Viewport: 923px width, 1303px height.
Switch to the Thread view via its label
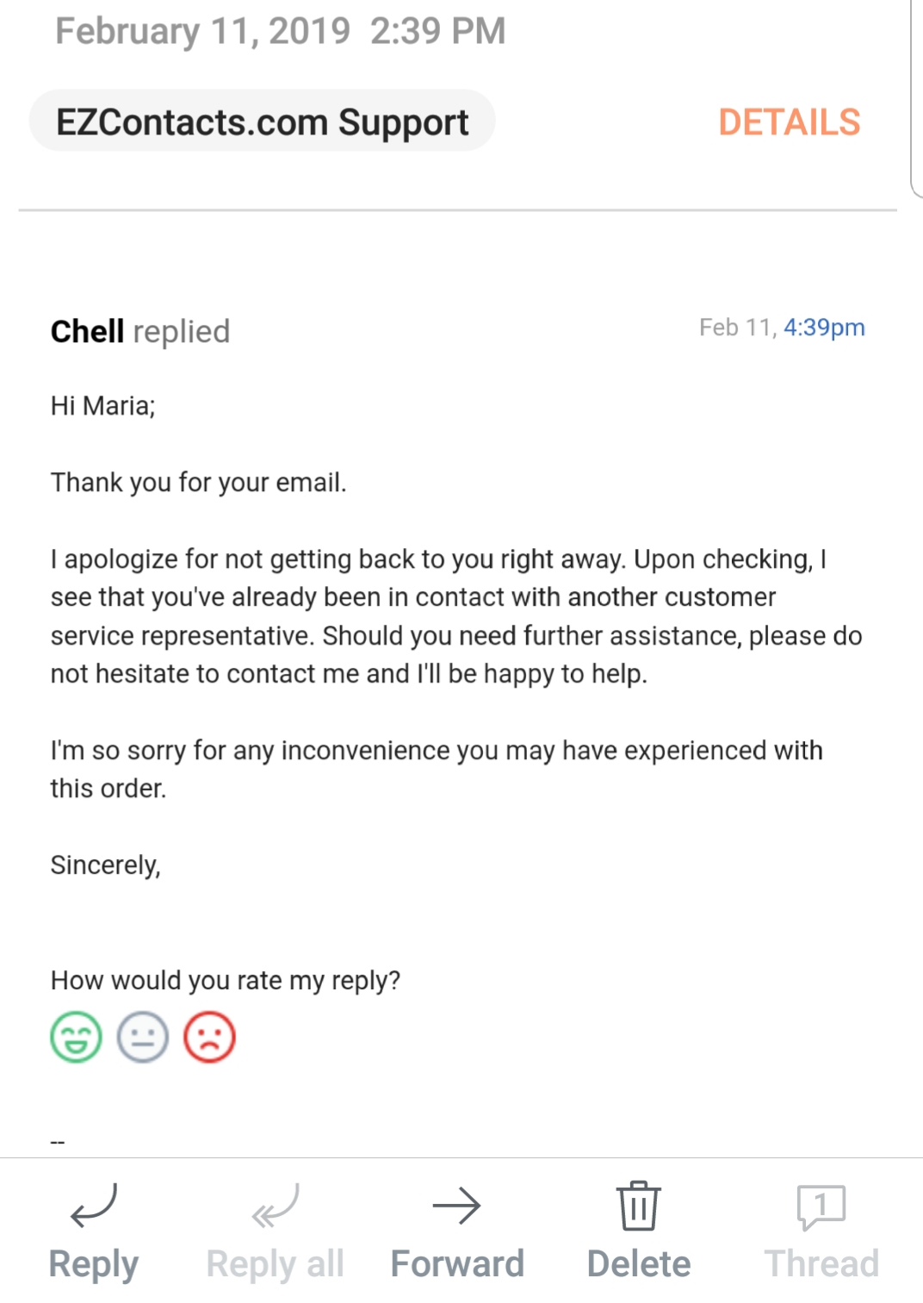tap(818, 1262)
